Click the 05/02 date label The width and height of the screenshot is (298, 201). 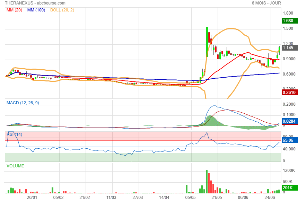click(x=58, y=198)
